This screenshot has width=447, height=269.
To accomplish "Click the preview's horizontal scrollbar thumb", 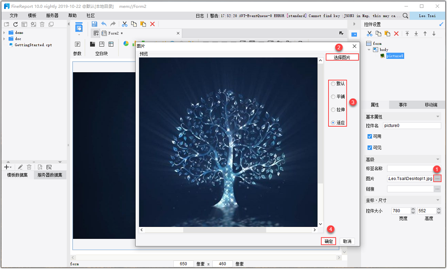I will (x=225, y=230).
